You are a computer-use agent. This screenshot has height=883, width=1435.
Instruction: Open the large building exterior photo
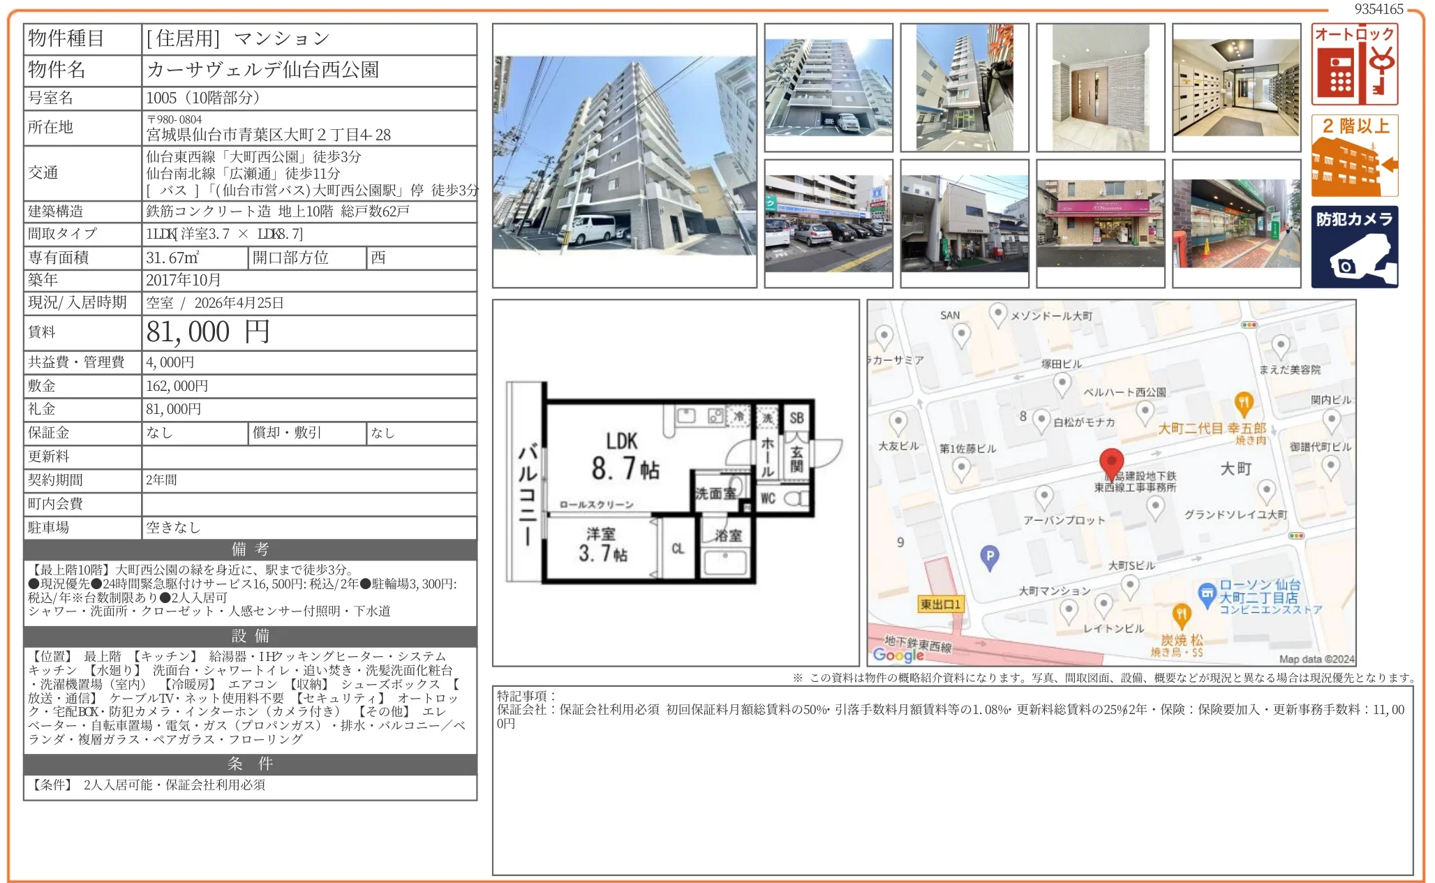[x=624, y=156]
